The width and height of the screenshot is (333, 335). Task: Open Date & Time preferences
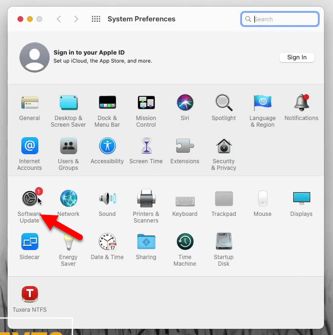(108, 242)
